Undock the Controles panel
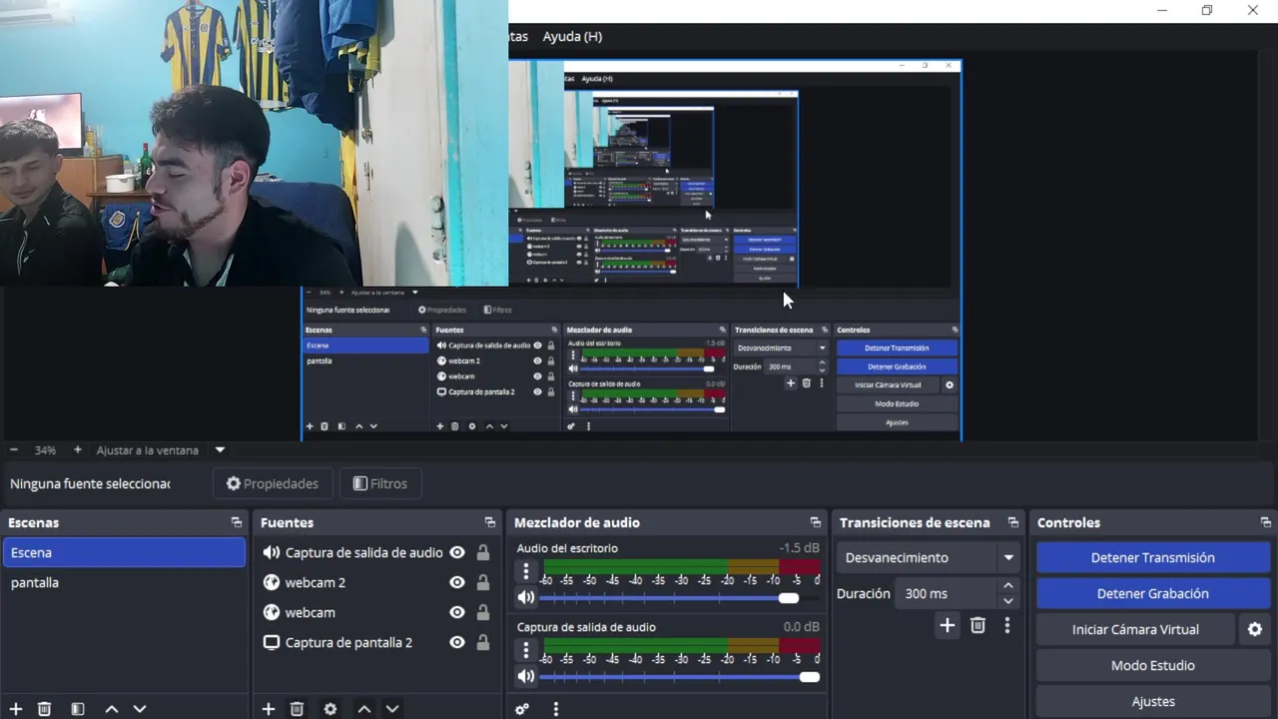This screenshot has width=1278, height=719. pyautogui.click(x=1266, y=522)
